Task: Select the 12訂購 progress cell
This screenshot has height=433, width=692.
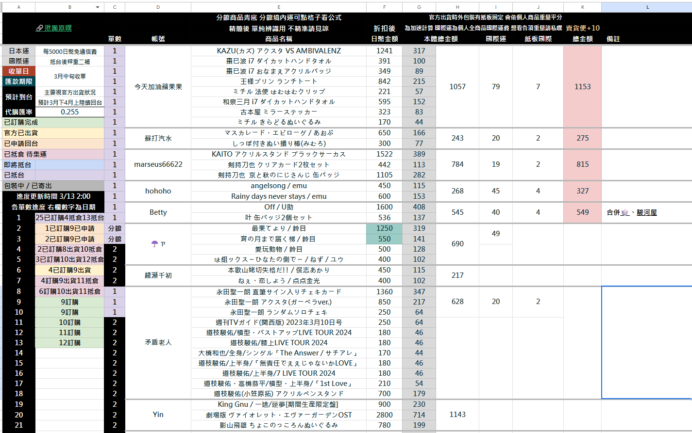Action: (x=69, y=343)
